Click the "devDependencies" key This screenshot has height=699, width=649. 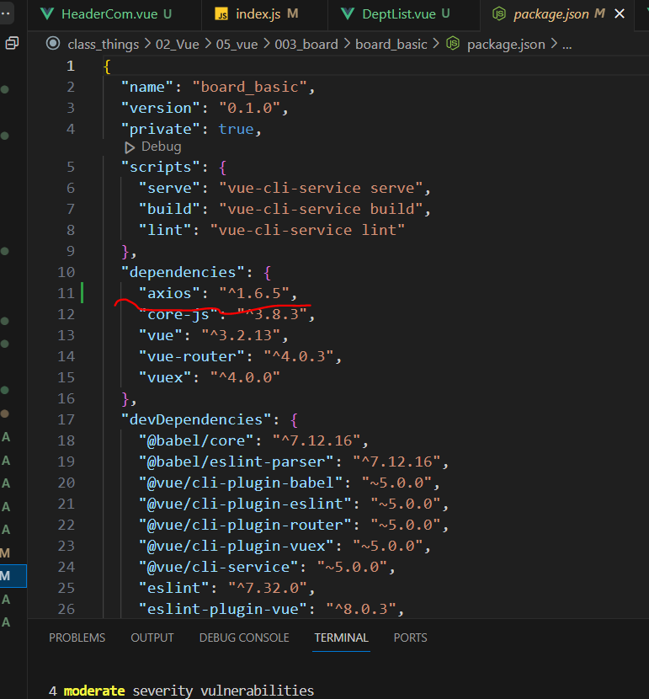196,419
